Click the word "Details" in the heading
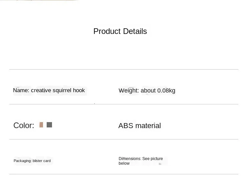This screenshot has height=181, width=250. click(x=135, y=31)
